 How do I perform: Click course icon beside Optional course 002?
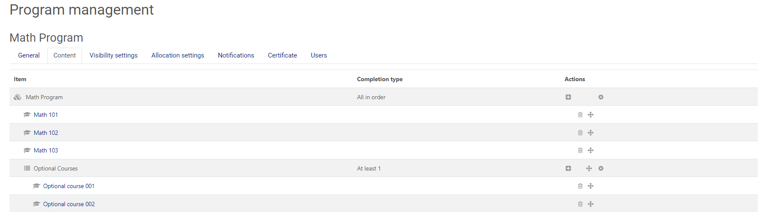pyautogui.click(x=36, y=204)
